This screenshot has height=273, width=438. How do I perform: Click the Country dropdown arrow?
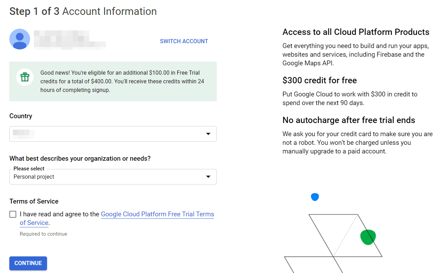208,134
